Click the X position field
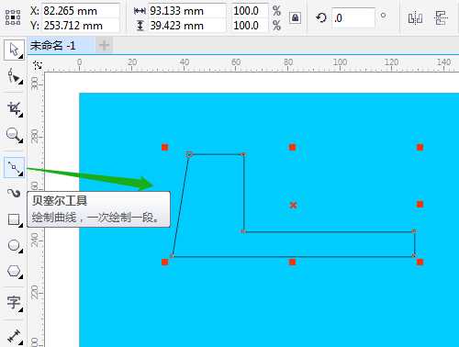459x347 pixels. pos(81,11)
